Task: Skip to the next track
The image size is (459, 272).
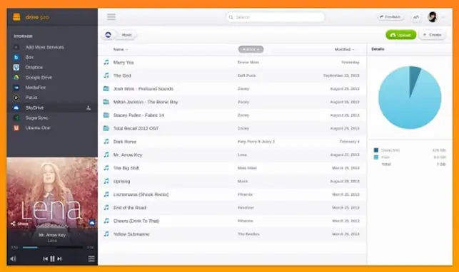Action: click(59, 258)
